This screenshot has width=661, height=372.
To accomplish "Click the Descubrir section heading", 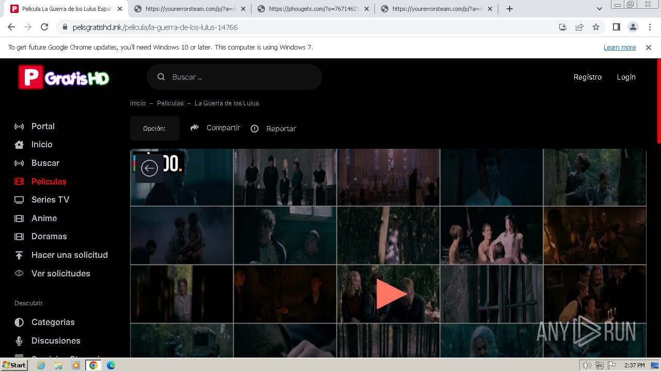I will [x=28, y=303].
